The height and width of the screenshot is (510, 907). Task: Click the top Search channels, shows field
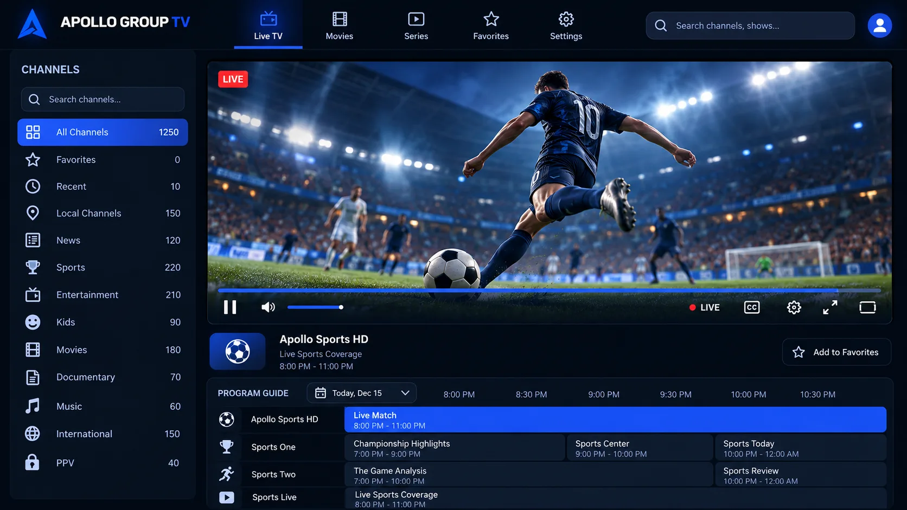click(x=750, y=25)
